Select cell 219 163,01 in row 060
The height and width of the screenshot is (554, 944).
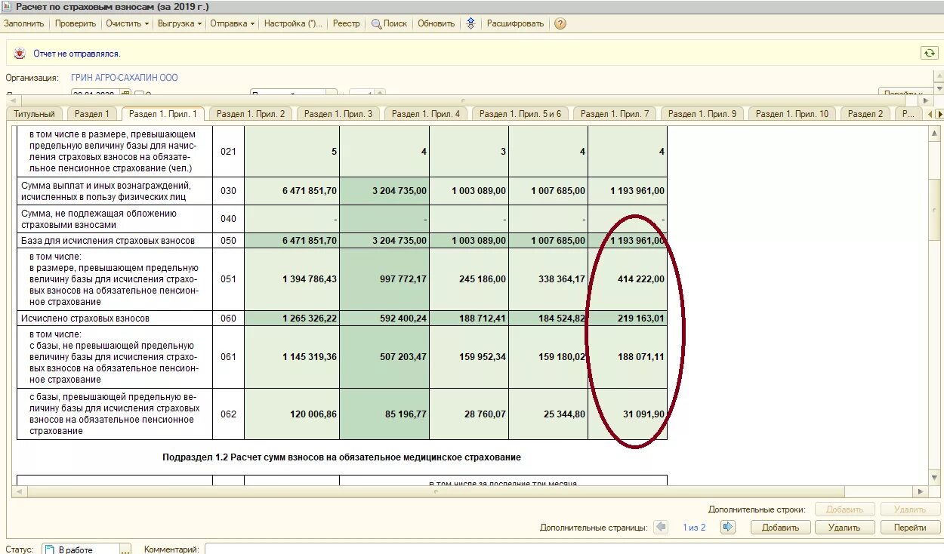(x=628, y=319)
